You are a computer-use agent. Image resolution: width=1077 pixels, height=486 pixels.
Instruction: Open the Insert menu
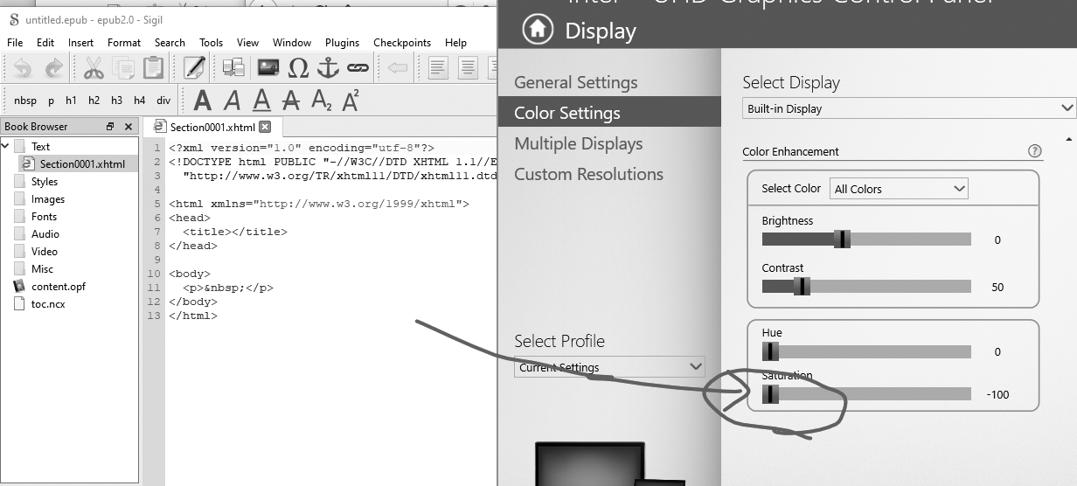pyautogui.click(x=80, y=42)
